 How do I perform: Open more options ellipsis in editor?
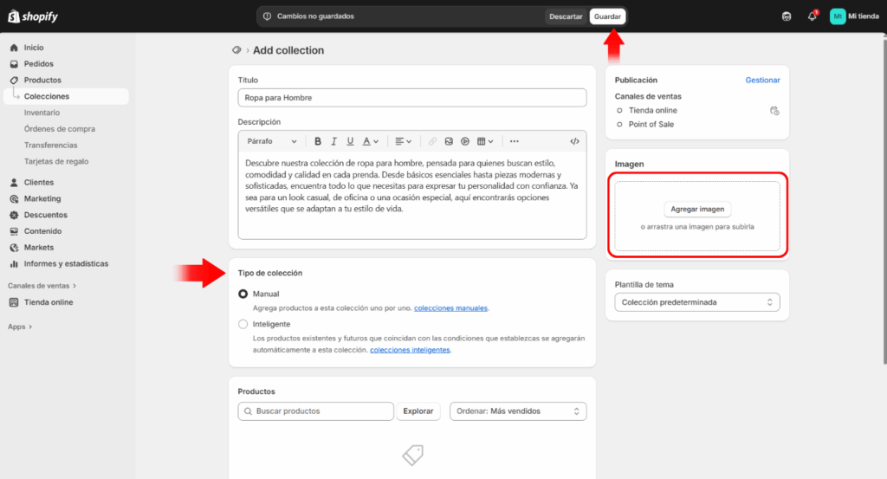click(515, 141)
